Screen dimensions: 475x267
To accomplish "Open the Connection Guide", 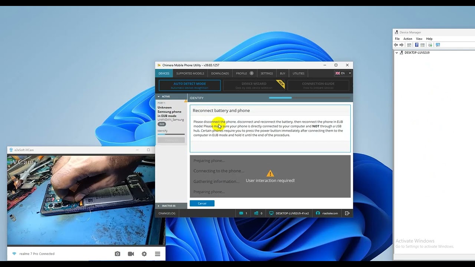I will tap(318, 85).
